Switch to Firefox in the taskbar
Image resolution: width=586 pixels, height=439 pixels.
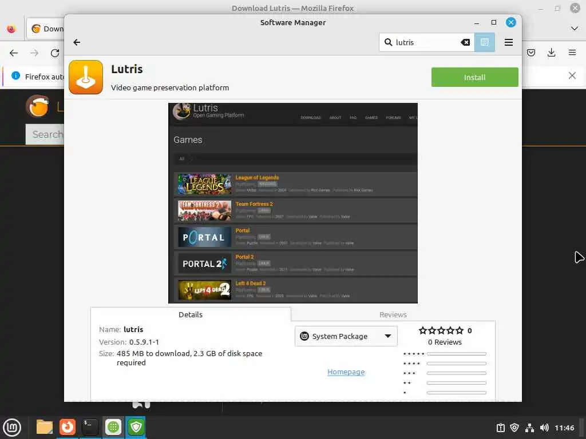(68, 427)
